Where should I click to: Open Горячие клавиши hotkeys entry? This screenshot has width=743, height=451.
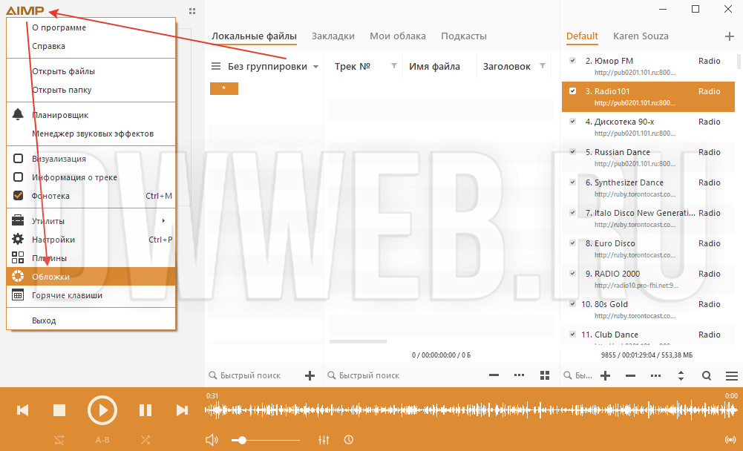(x=91, y=295)
